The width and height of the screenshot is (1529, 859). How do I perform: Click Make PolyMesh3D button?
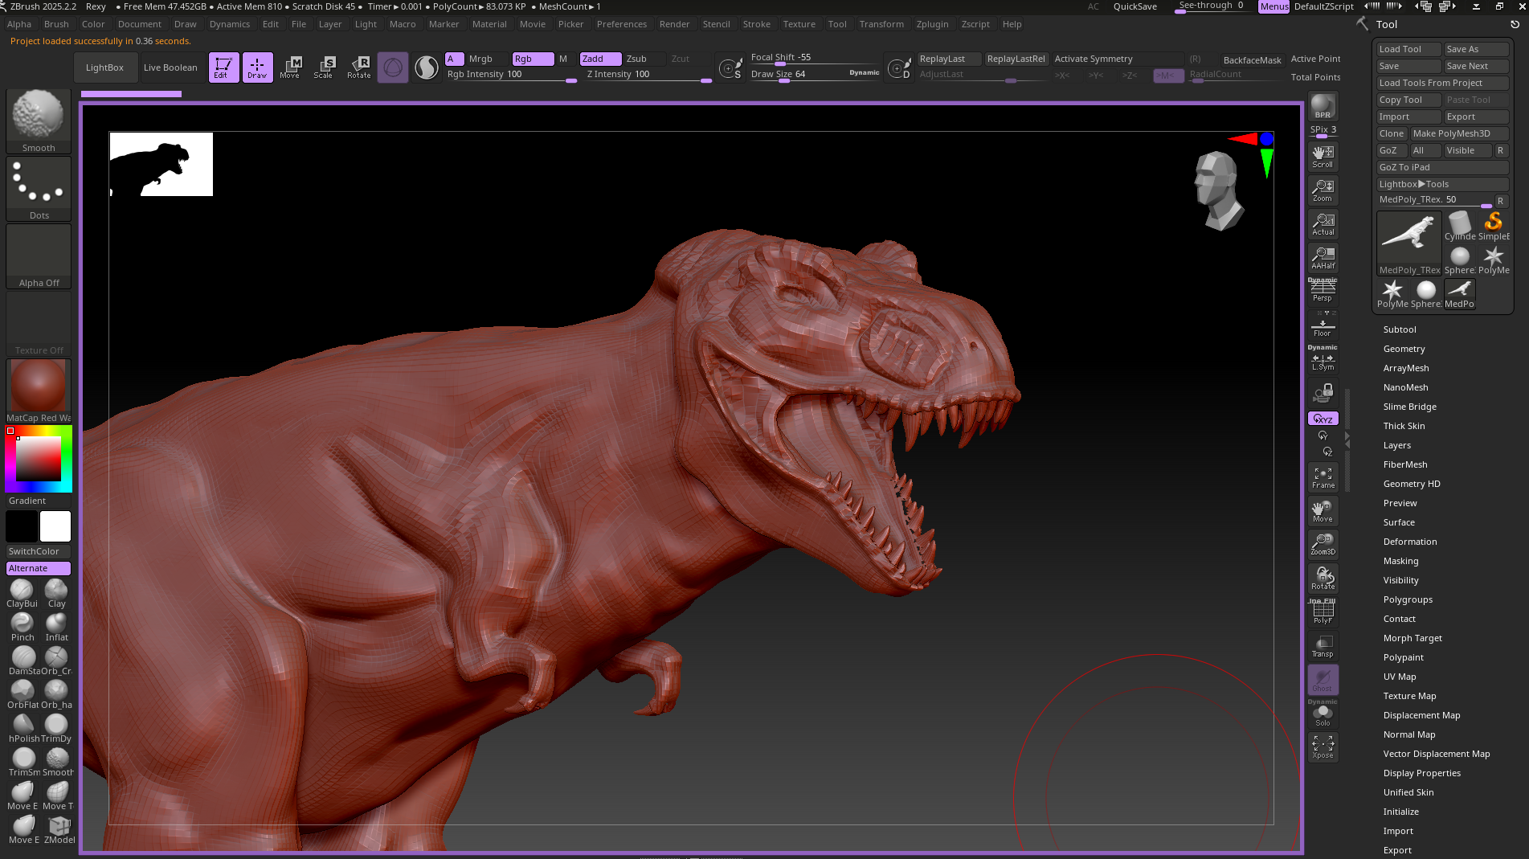pos(1459,133)
